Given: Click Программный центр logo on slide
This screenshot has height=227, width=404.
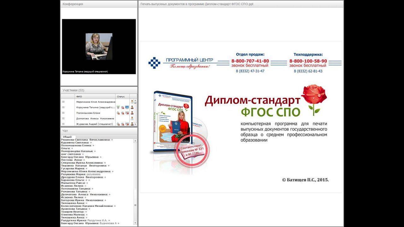Looking at the screenshot, I should tap(181, 63).
